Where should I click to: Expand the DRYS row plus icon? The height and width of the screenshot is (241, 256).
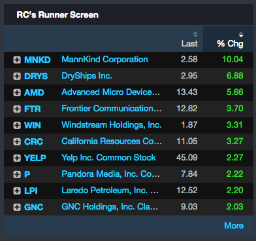point(17,76)
